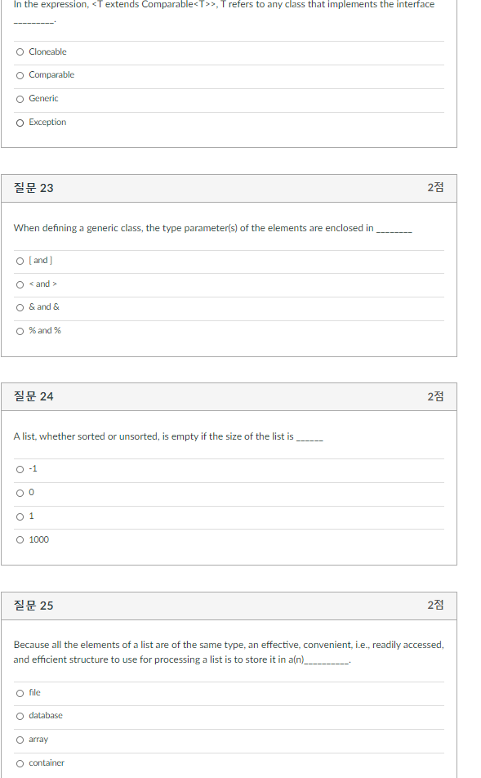The width and height of the screenshot is (481, 778).
Task: Pick 'container' in the last question
Action: (x=20, y=762)
